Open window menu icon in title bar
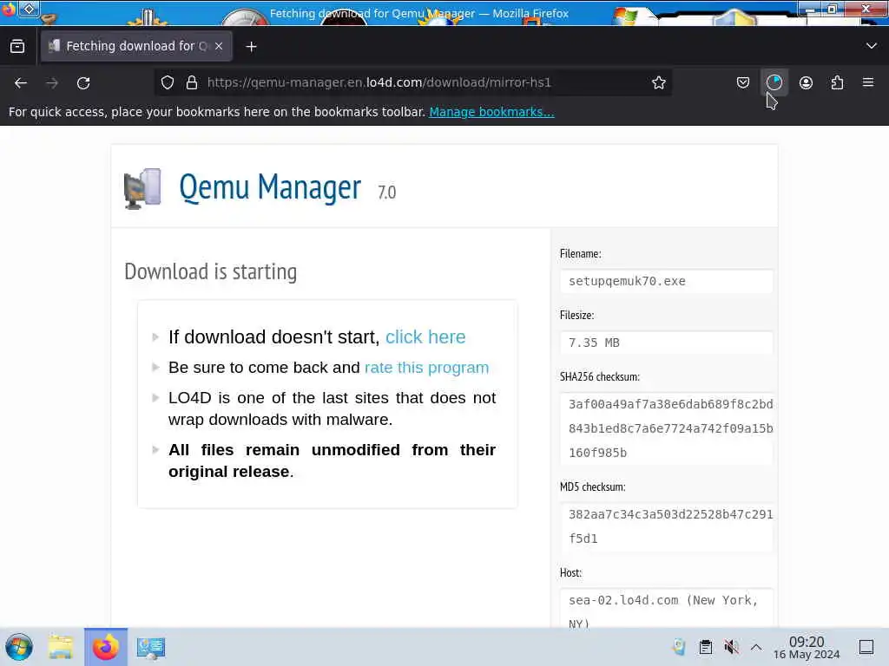This screenshot has width=889, height=666. point(8,10)
